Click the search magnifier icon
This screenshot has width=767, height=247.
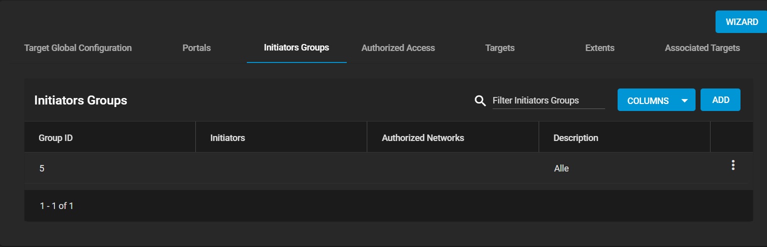point(480,100)
